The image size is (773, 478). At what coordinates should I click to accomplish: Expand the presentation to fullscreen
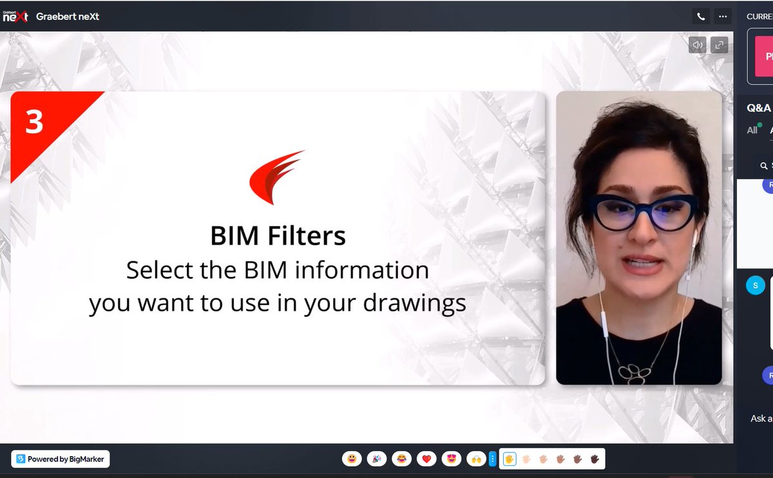click(x=719, y=45)
